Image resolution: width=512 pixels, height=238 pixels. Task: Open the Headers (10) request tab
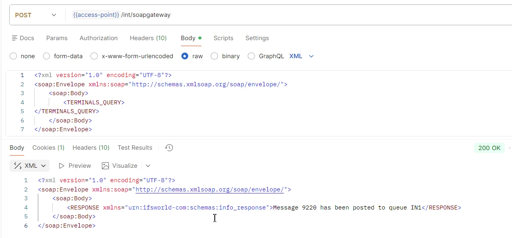[x=148, y=38]
